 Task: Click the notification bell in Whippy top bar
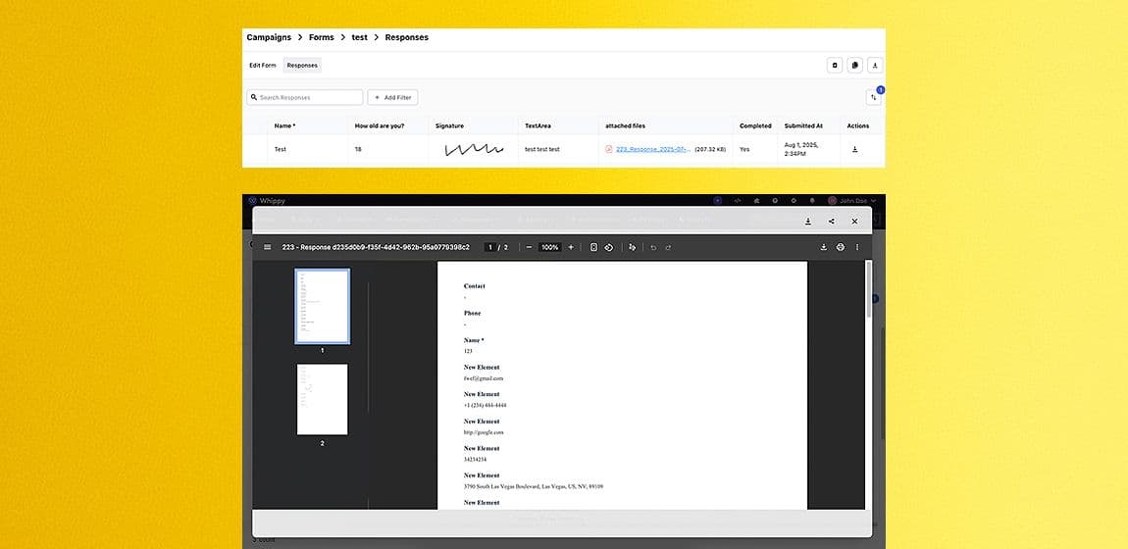812,201
